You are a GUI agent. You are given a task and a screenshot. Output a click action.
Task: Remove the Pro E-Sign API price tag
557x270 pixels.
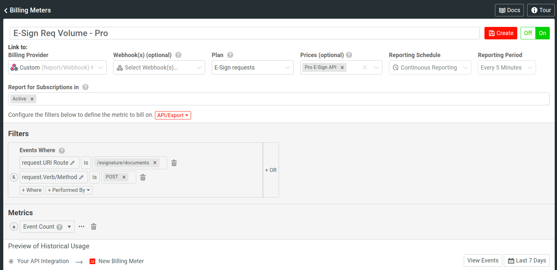pos(342,67)
